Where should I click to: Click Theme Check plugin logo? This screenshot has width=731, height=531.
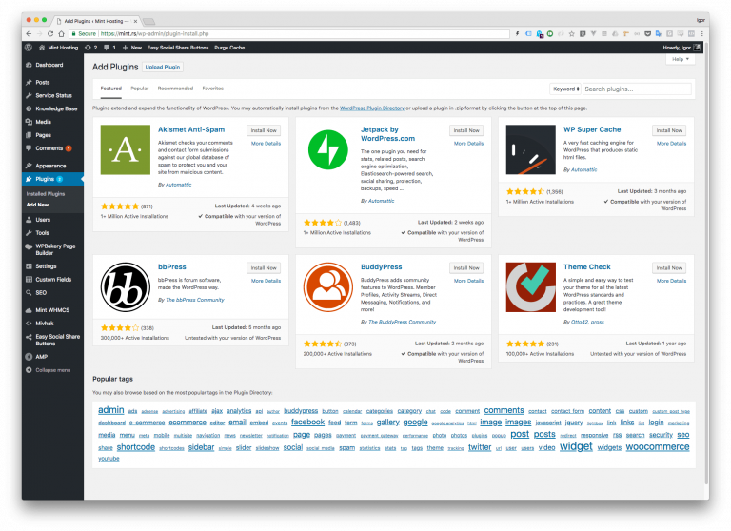(x=531, y=287)
